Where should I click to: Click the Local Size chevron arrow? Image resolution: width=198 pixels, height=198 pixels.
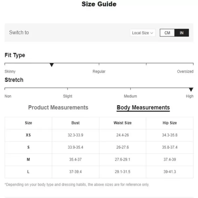coord(152,33)
